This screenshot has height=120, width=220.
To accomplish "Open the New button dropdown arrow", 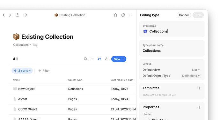I will click(124, 59).
